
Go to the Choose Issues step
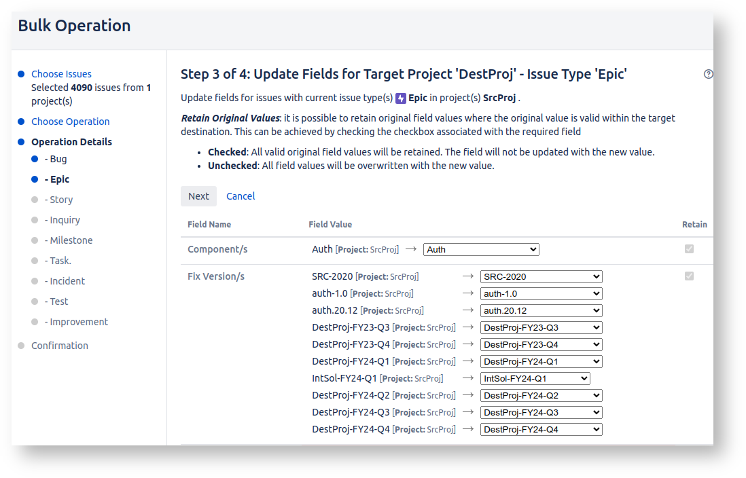pyautogui.click(x=61, y=74)
